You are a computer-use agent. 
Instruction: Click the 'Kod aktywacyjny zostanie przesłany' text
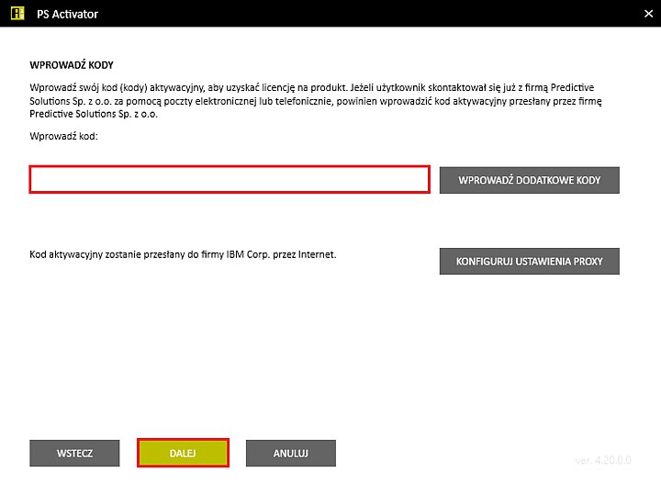(x=106, y=254)
